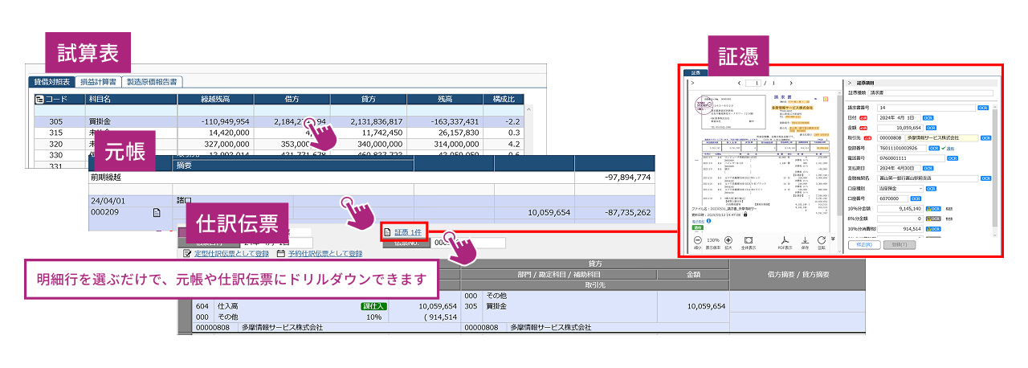Switch to 貸借対照表 tab
Screen dimensions: 1028x368
coord(52,82)
